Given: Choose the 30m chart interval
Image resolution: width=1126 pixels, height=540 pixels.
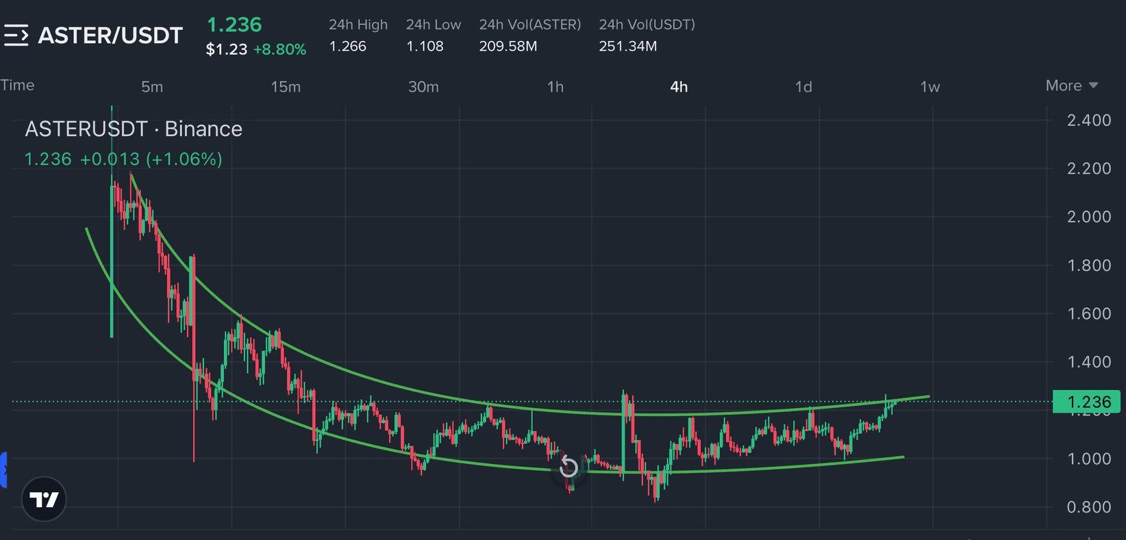Looking at the screenshot, I should click(423, 87).
